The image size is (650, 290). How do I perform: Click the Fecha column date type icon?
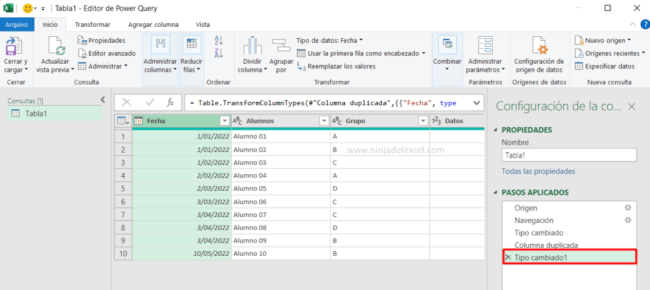point(139,121)
